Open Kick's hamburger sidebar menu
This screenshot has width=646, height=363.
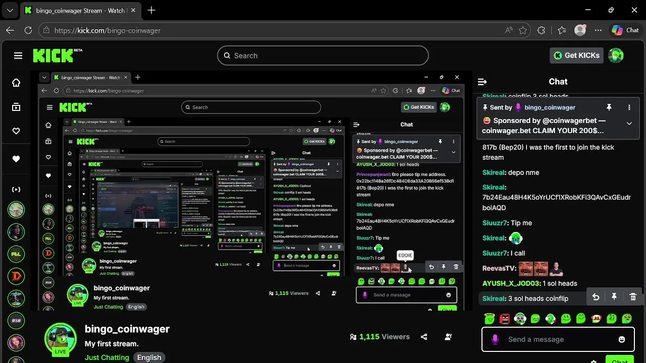(x=18, y=55)
